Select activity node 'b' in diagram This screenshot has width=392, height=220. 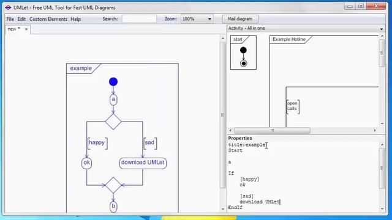[x=113, y=207]
